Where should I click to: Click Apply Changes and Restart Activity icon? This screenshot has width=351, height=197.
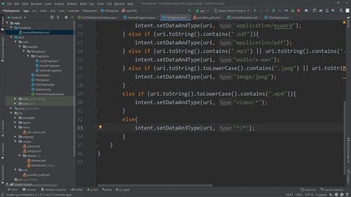click(x=261, y=10)
